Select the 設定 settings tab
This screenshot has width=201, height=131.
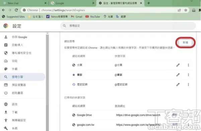coord(121,3)
